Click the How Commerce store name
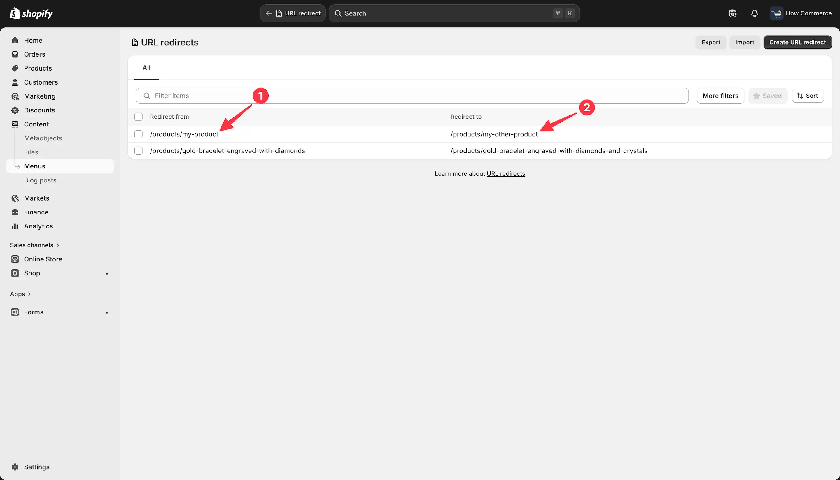The image size is (840, 480). 808,13
